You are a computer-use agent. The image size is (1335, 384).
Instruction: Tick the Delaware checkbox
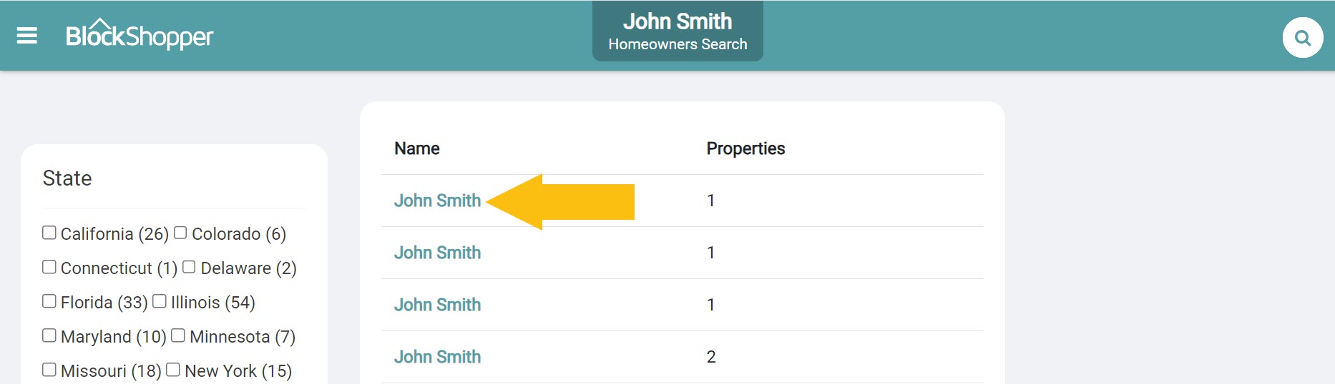[189, 267]
